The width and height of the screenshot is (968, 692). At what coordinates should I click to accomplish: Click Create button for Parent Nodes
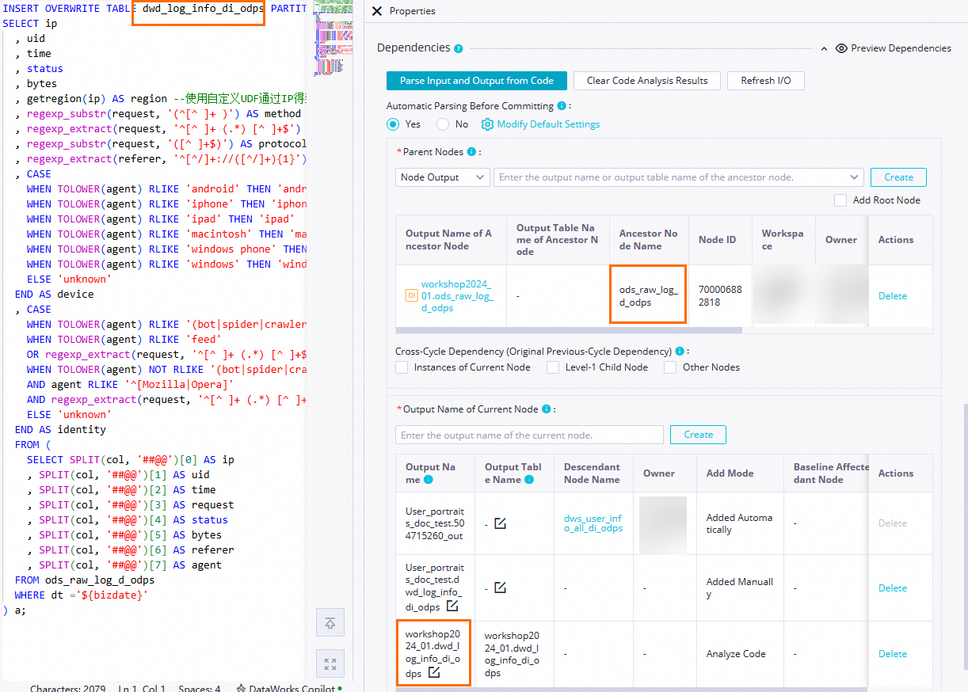[x=898, y=177]
